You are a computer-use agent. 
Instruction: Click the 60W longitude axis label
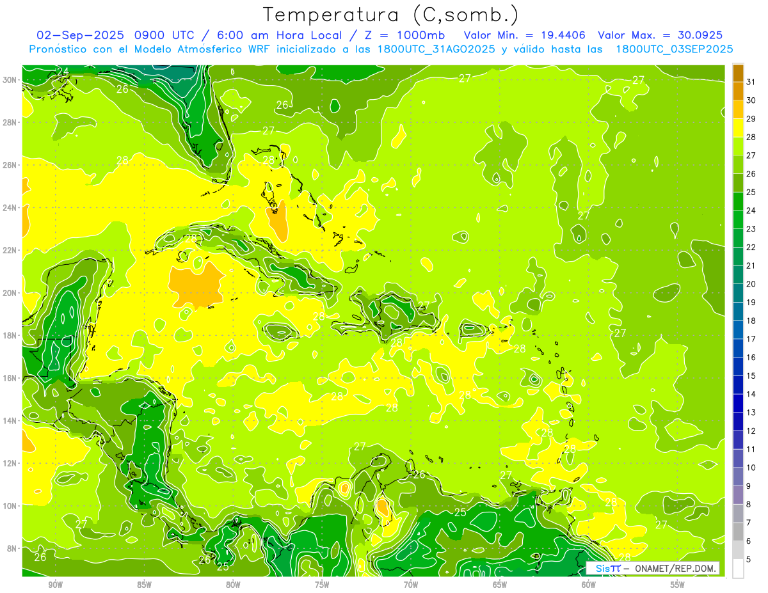tap(589, 585)
